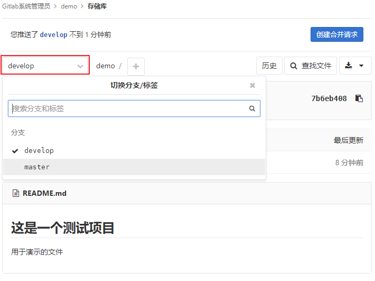Focus the 搜索分支和标签 search field
Screen dimensions: 375x281
point(127,108)
